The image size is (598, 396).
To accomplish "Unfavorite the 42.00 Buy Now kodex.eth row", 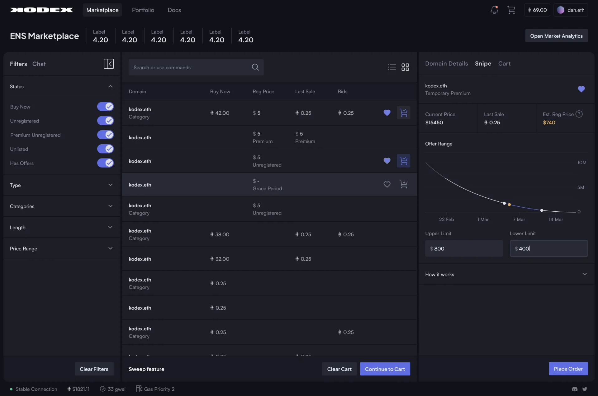I will 387,113.
